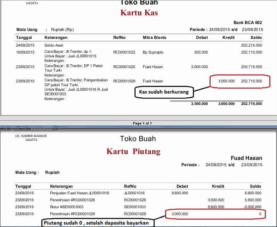Click 'Retur #SE00001003' description
The image size is (277, 227).
point(67,207)
